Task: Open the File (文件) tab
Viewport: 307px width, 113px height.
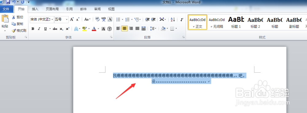Action: pyautogui.click(x=6, y=9)
